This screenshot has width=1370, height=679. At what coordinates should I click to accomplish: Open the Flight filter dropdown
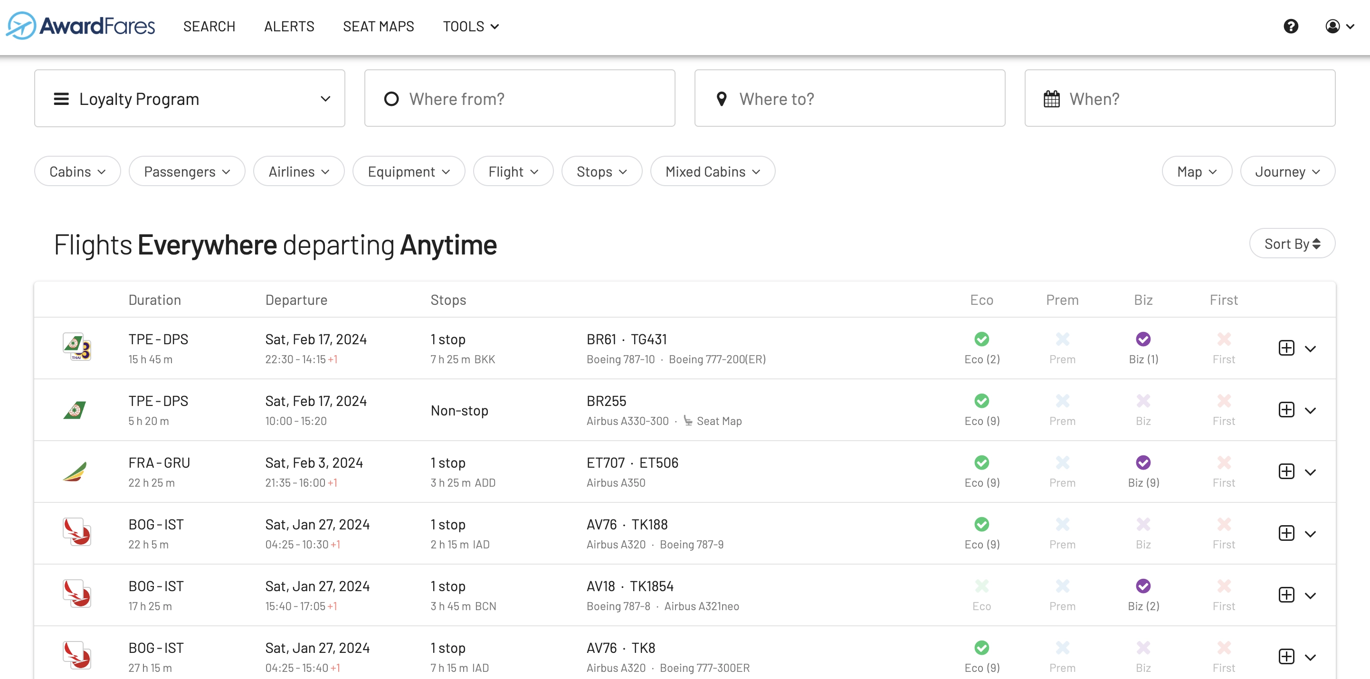coord(513,171)
